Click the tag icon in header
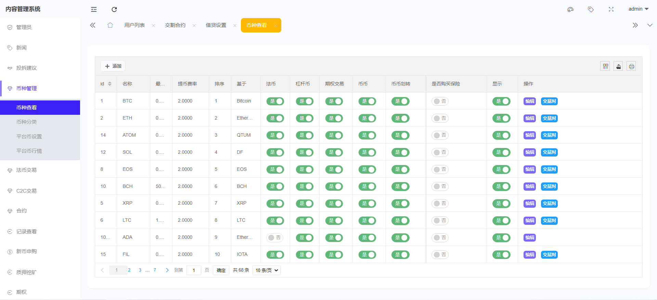The image size is (657, 300). point(591,9)
